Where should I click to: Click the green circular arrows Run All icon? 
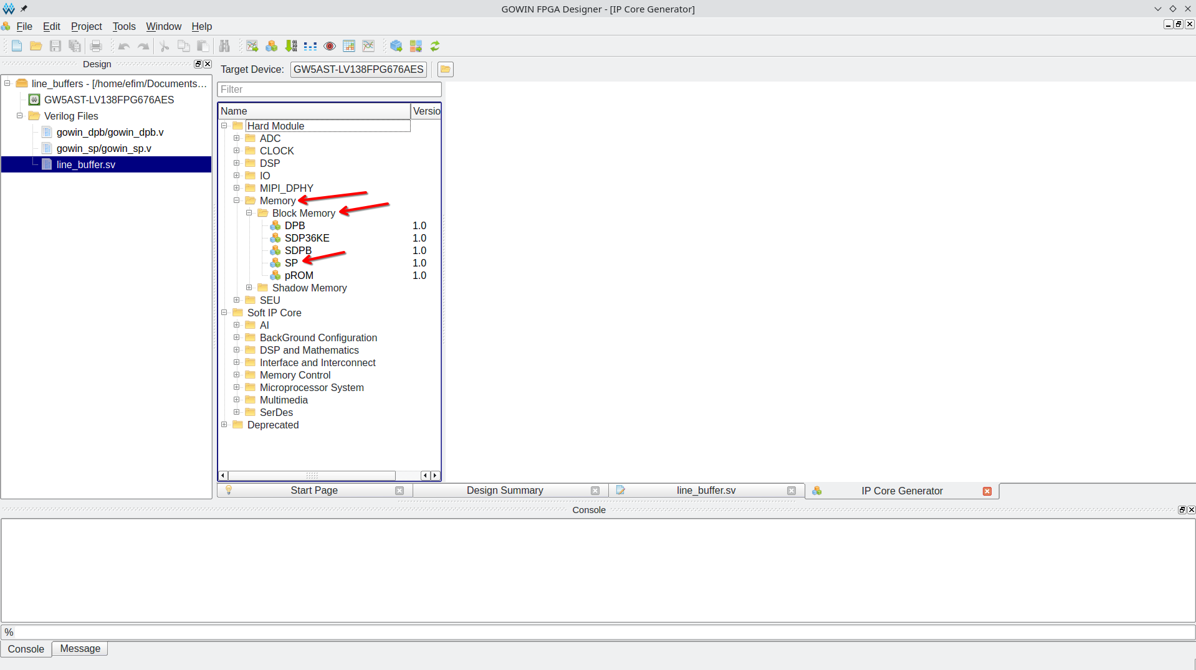point(435,46)
